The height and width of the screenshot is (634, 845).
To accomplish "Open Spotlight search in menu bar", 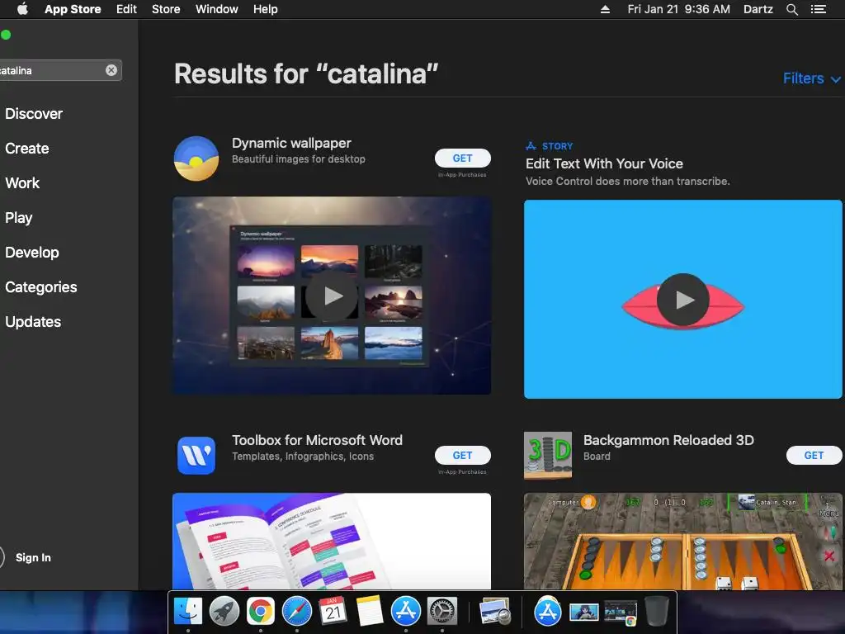I will click(x=791, y=9).
